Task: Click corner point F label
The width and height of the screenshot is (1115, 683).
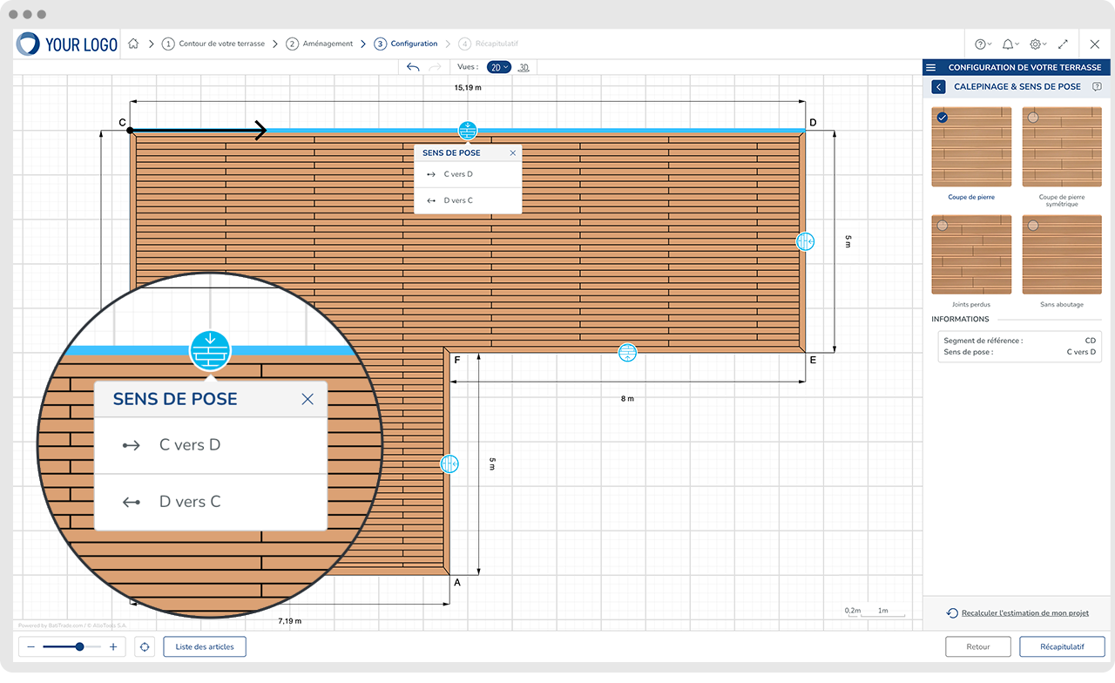Action: [x=457, y=358]
